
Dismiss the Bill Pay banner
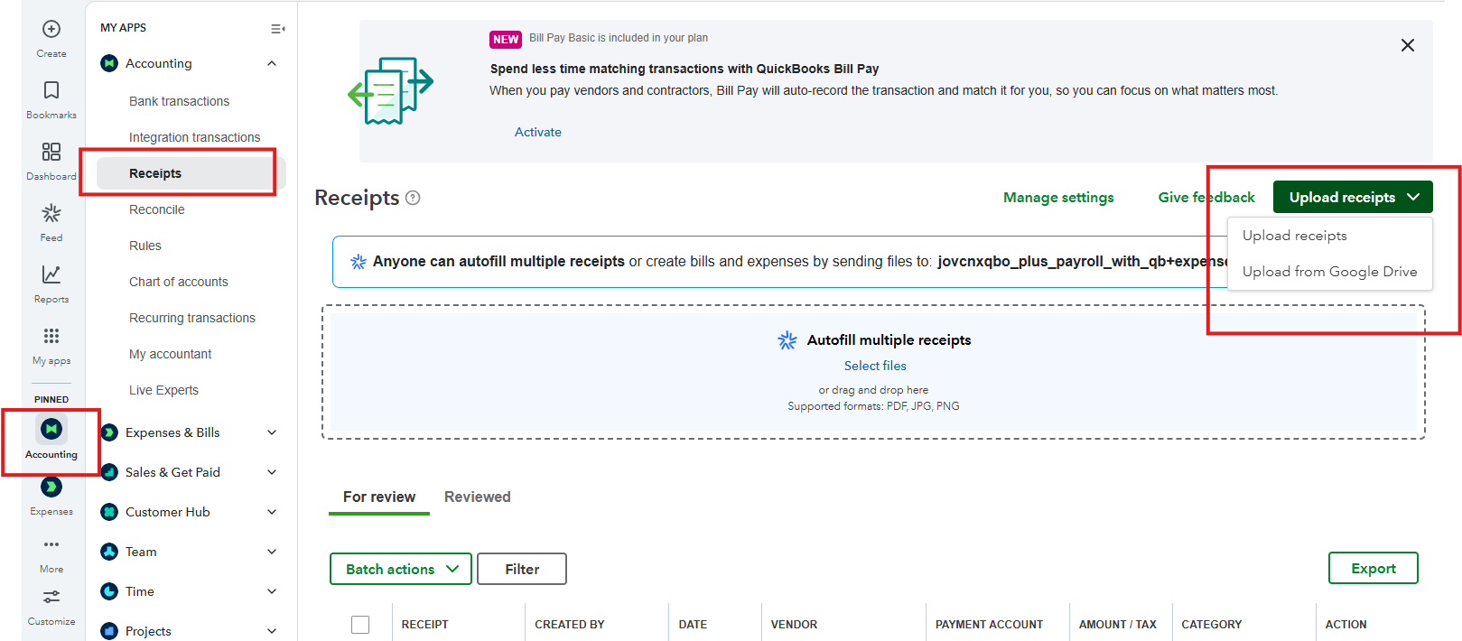tap(1407, 45)
